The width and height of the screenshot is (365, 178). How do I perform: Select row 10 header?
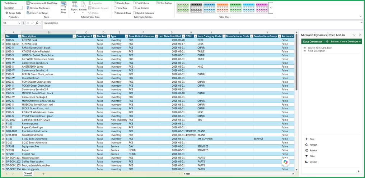pos(3,70)
